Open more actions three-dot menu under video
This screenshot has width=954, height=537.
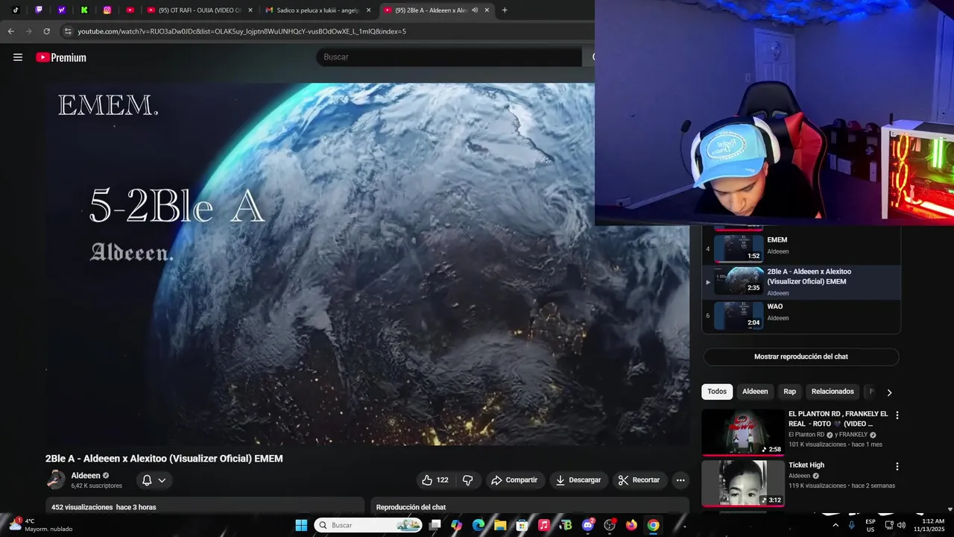680,480
